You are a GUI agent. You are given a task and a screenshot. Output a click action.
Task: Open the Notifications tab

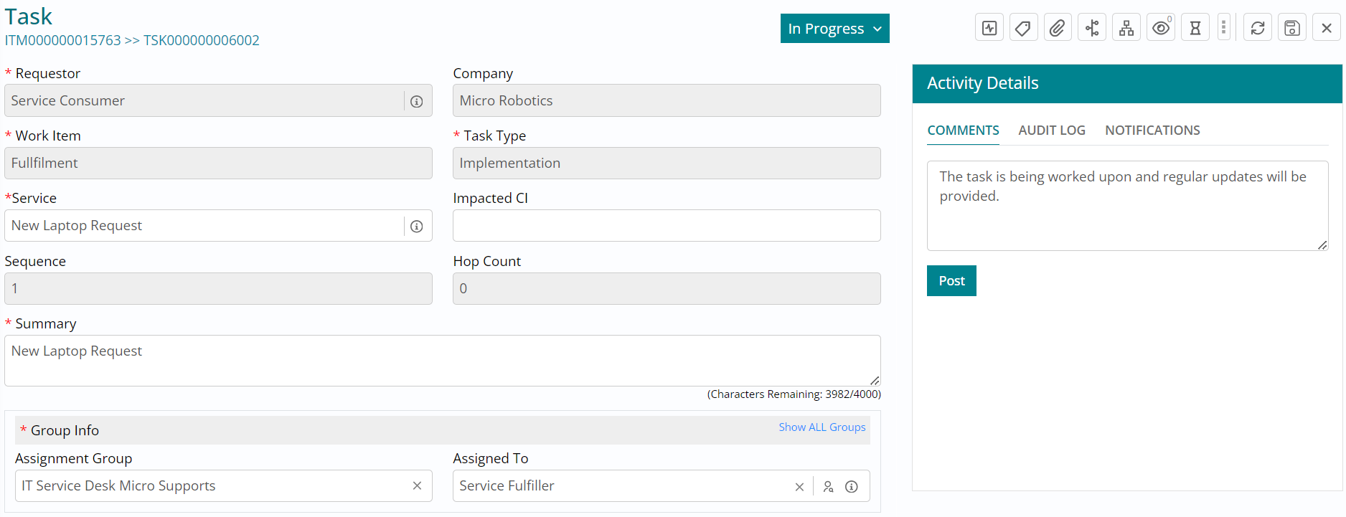tap(1152, 131)
